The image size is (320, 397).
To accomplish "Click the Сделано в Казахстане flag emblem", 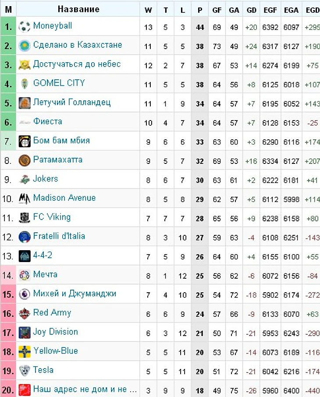I will tap(25, 46).
